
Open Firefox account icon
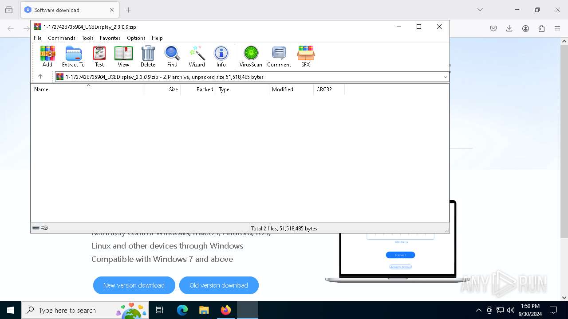click(525, 28)
